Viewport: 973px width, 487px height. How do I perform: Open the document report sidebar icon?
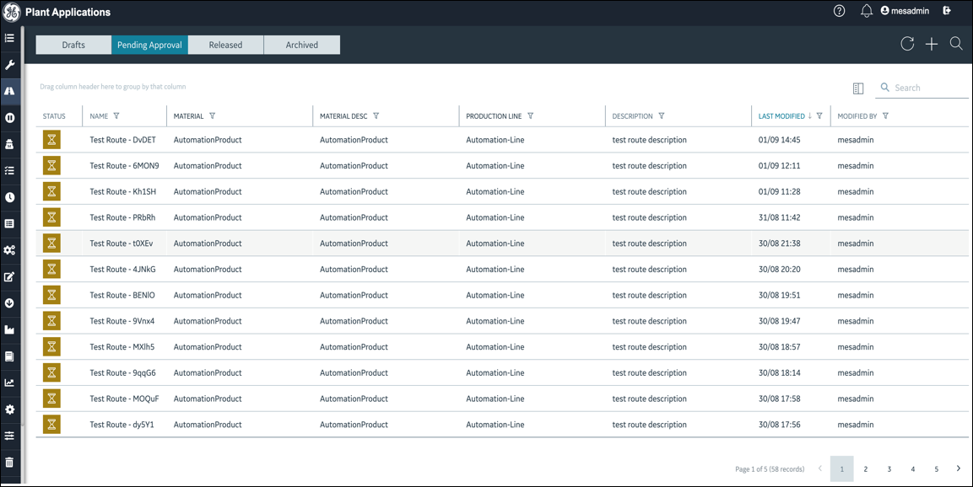tap(9, 356)
